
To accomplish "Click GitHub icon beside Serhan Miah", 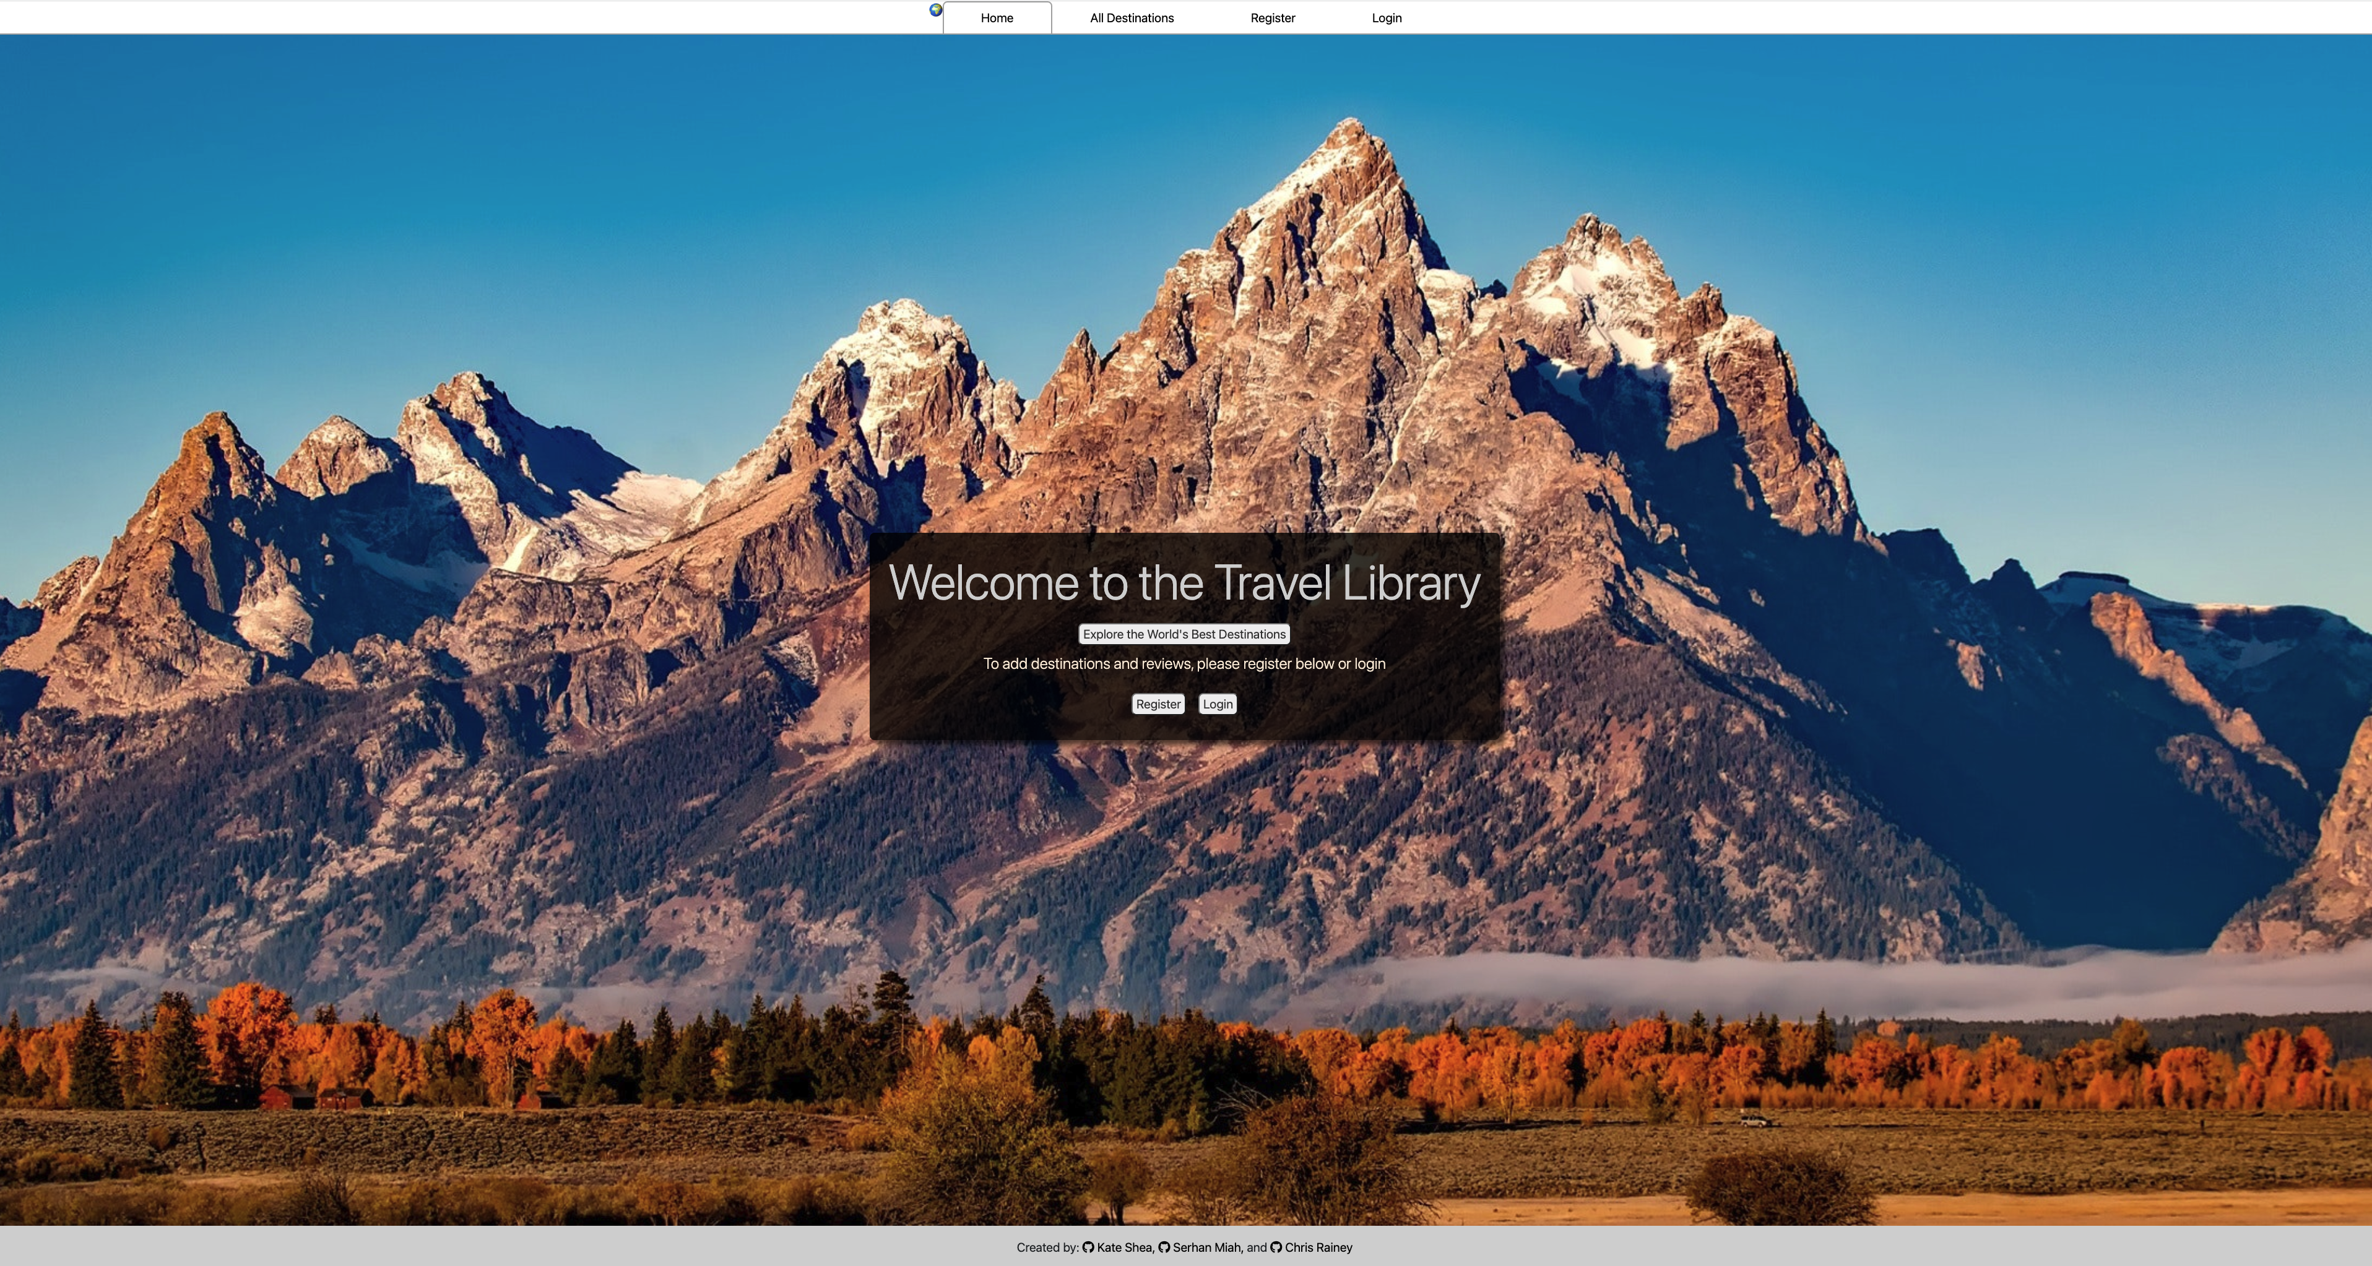I will point(1164,1247).
